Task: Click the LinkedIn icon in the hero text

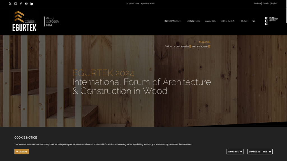Action: [190, 46]
